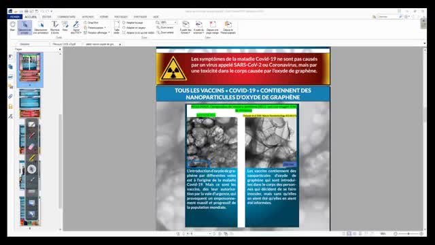Open the FICHIER menu
This screenshot has width=435, height=245.
click(x=15, y=17)
